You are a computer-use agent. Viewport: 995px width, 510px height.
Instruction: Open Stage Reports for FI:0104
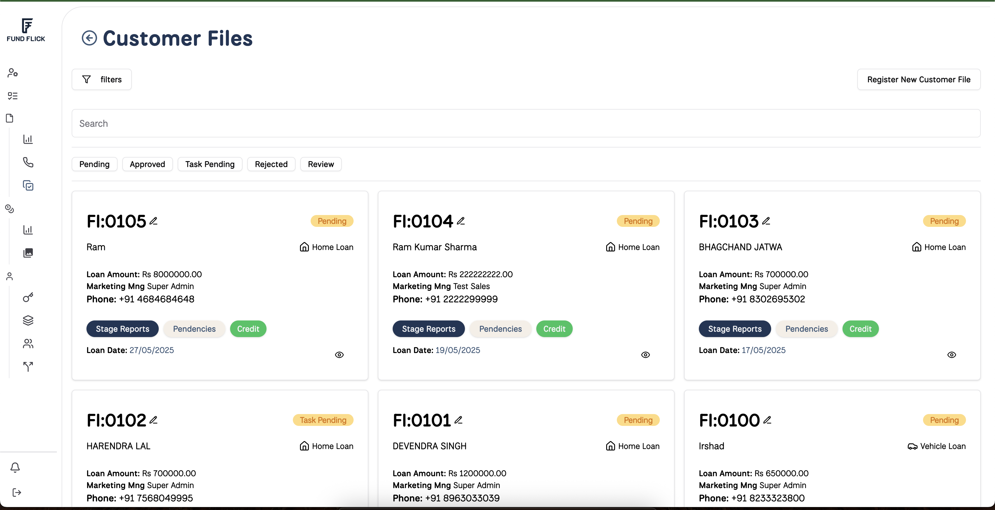(429, 329)
